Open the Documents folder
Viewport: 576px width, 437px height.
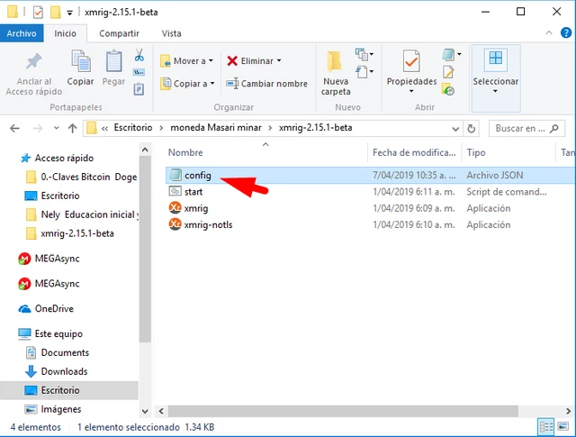click(58, 352)
